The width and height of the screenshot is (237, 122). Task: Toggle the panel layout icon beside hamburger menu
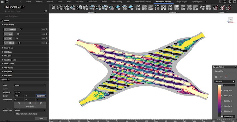tap(7, 2)
